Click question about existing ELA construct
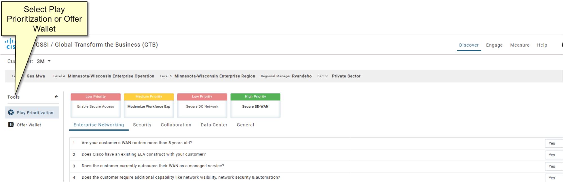Image resolution: width=563 pixels, height=182 pixels. point(144,154)
